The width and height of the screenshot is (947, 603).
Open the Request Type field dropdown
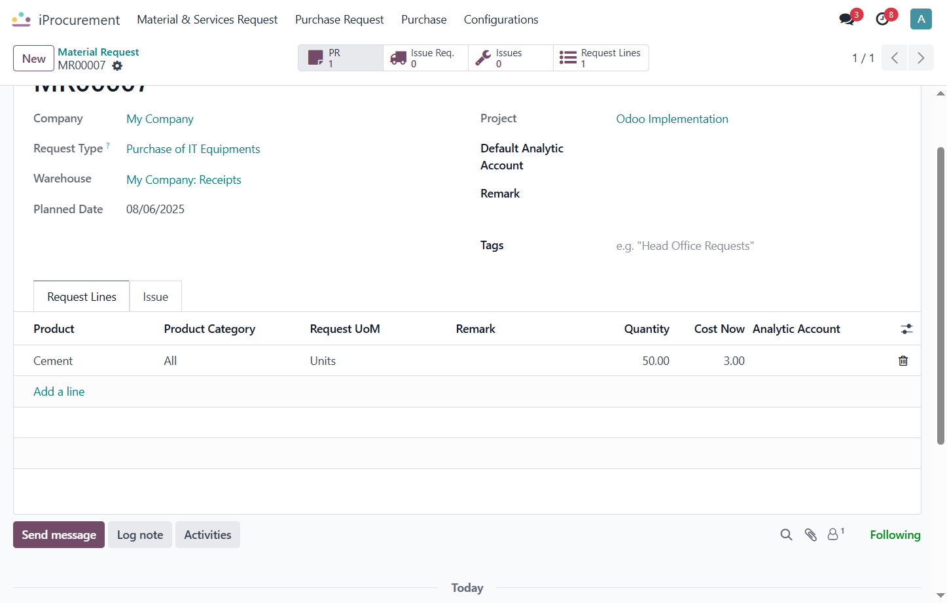pos(193,149)
